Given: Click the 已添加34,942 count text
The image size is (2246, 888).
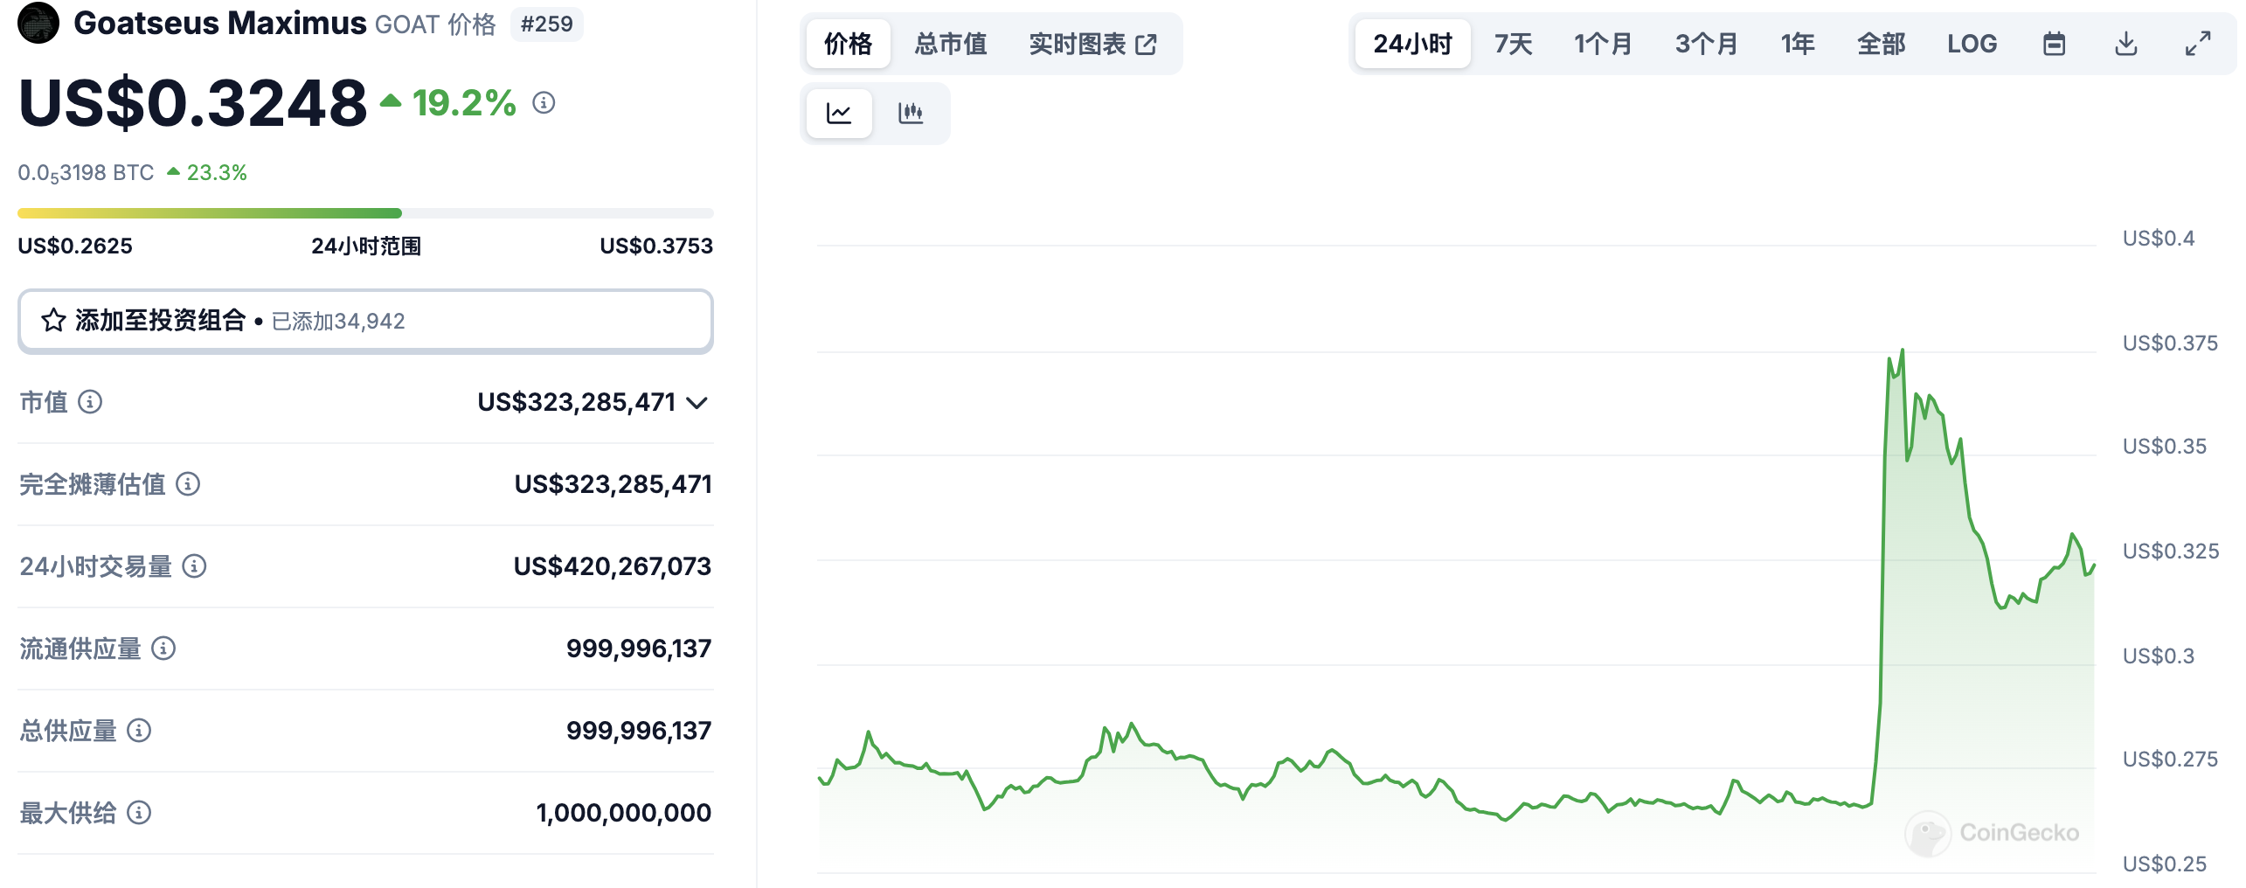Looking at the screenshot, I should tap(338, 322).
